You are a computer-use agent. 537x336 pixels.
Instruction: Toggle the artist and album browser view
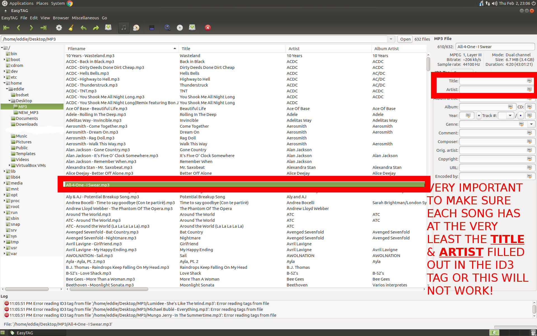click(136, 28)
